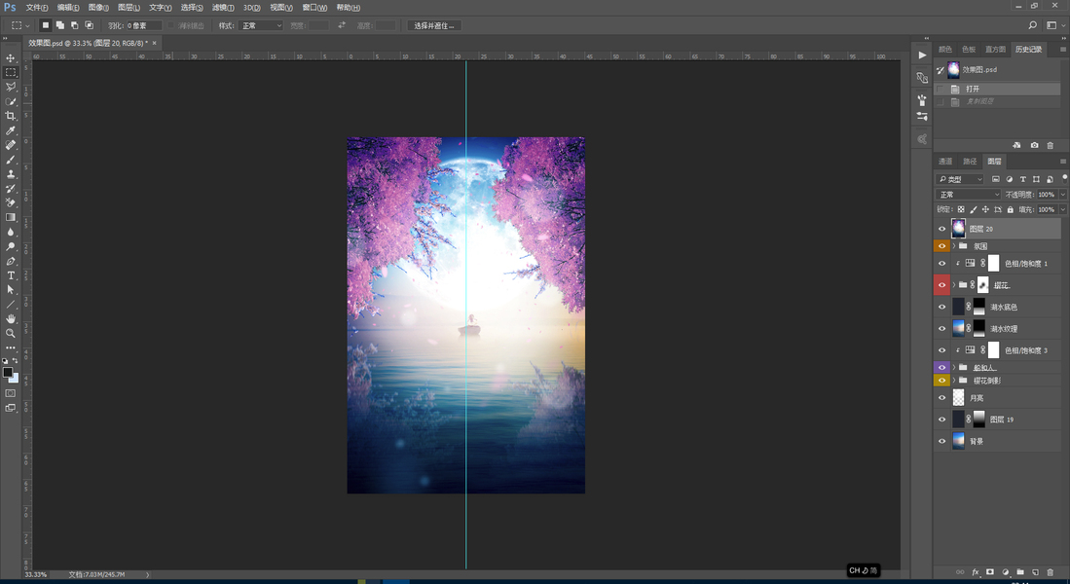1070x584 pixels.
Task: Click the background color swatch
Action: (x=15, y=379)
